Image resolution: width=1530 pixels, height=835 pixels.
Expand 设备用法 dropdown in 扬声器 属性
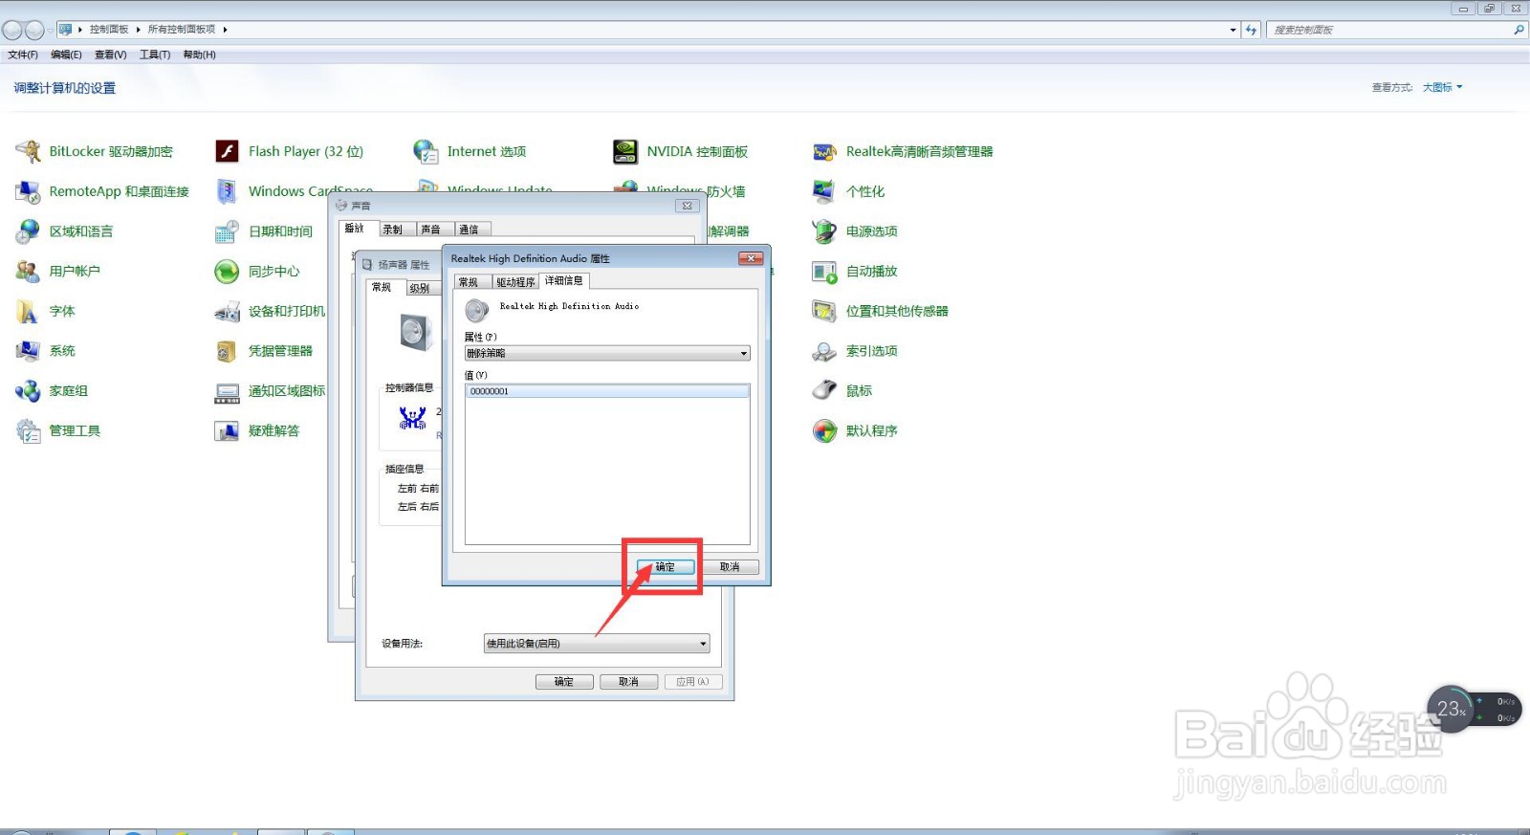pos(597,644)
